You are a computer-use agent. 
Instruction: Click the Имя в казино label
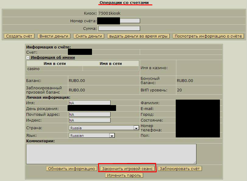click(x=154, y=68)
